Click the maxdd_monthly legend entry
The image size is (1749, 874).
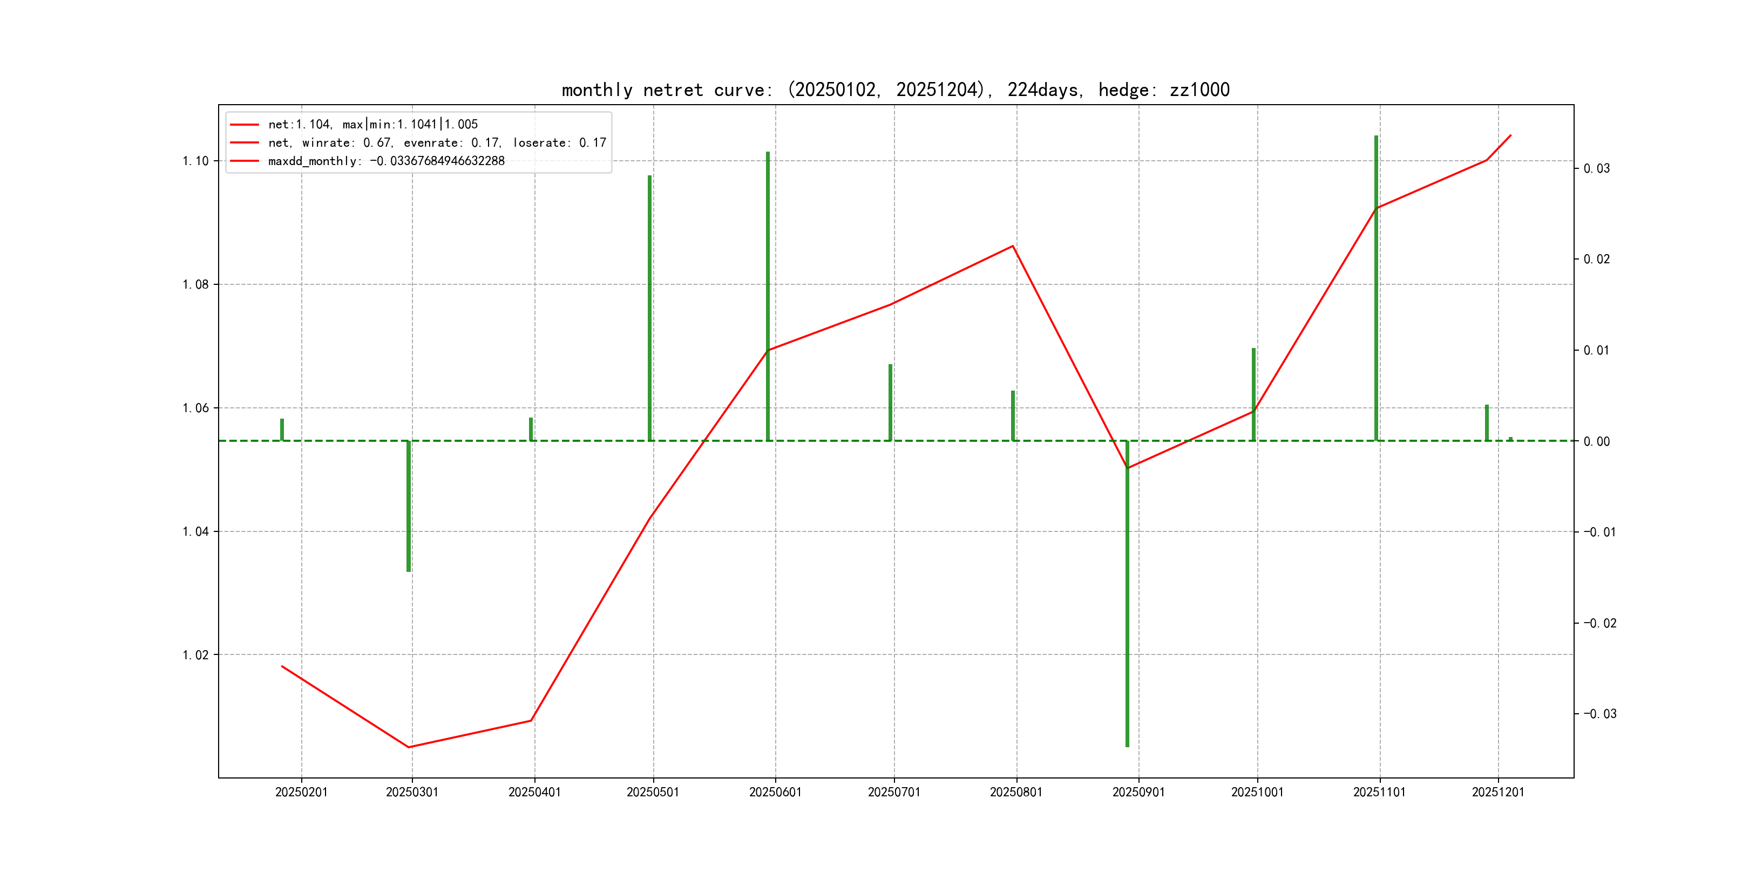click(385, 161)
